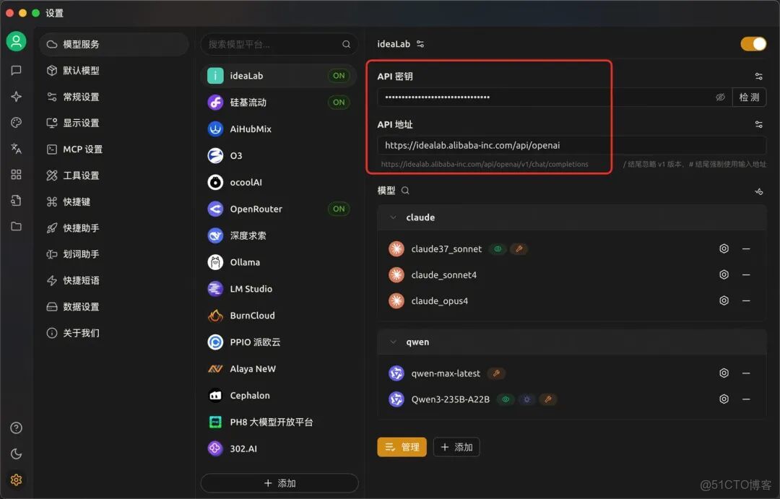Collapse the qwen model group
Screen dimensions: 780x499
(x=393, y=342)
